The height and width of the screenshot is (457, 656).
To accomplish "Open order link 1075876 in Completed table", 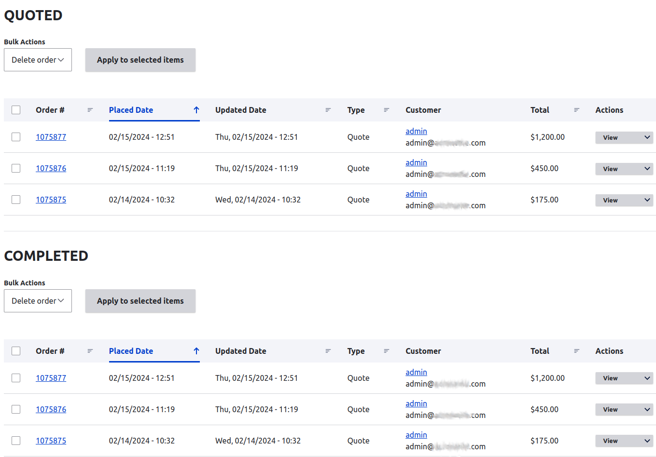I will pyautogui.click(x=51, y=409).
